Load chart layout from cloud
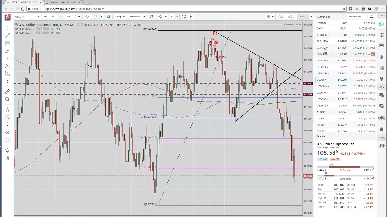 pos(281,17)
